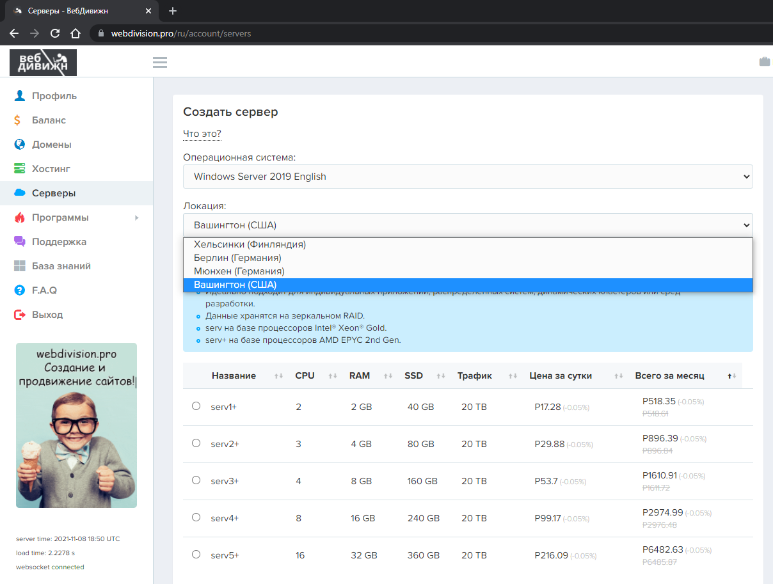Click the briefcase icon in header

pyautogui.click(x=764, y=61)
